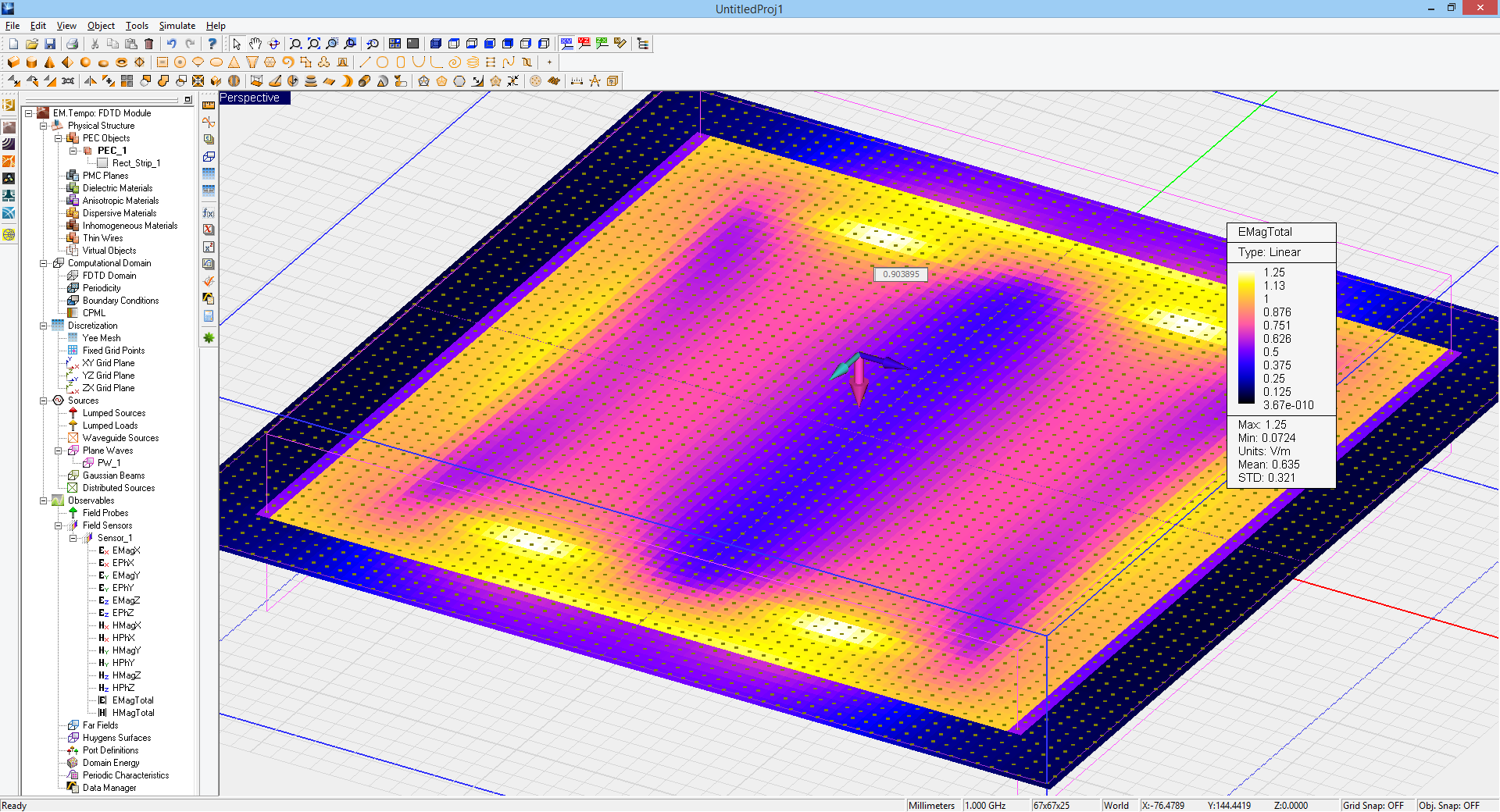Click the Save project icon
Image resolution: width=1500 pixels, height=812 pixels.
coord(50,44)
